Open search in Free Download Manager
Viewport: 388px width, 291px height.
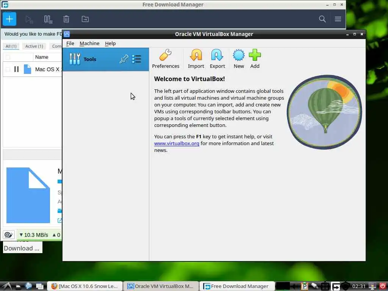tap(322, 19)
